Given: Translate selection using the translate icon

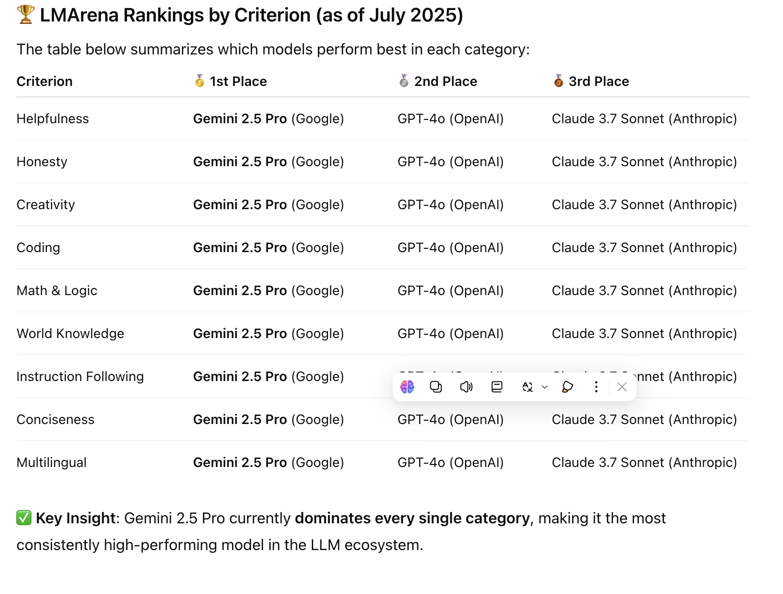Looking at the screenshot, I should 528,387.
